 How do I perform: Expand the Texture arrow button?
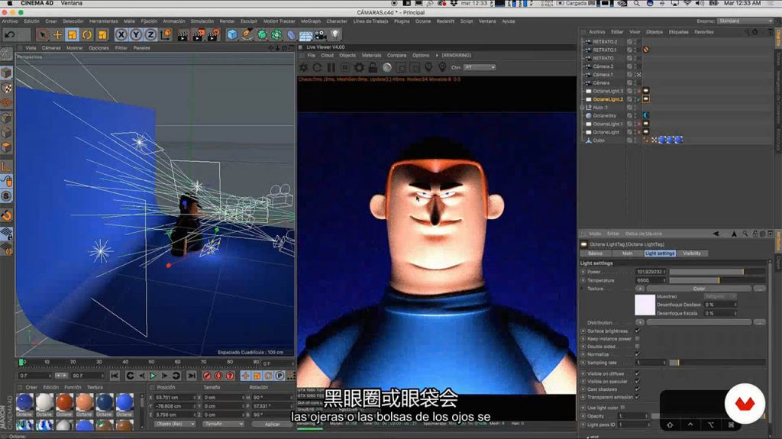[x=640, y=289]
